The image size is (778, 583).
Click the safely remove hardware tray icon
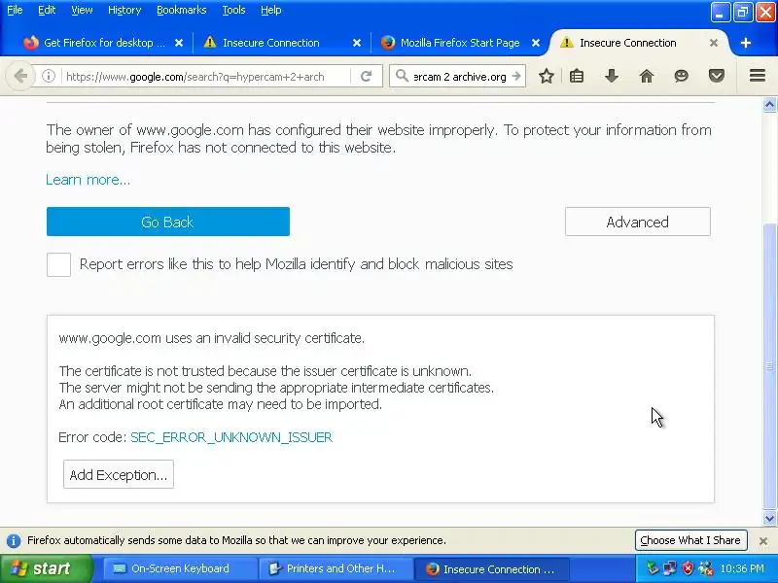pyautogui.click(x=652, y=568)
